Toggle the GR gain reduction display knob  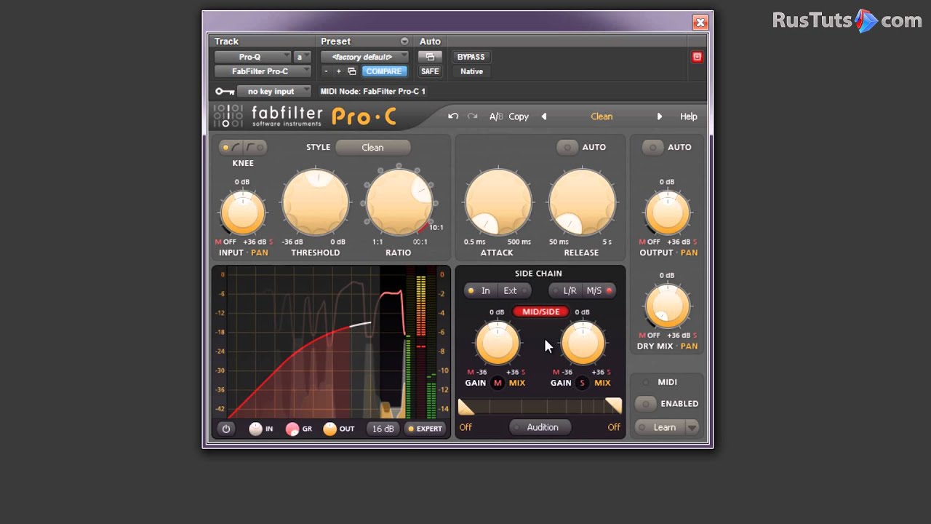click(x=292, y=429)
